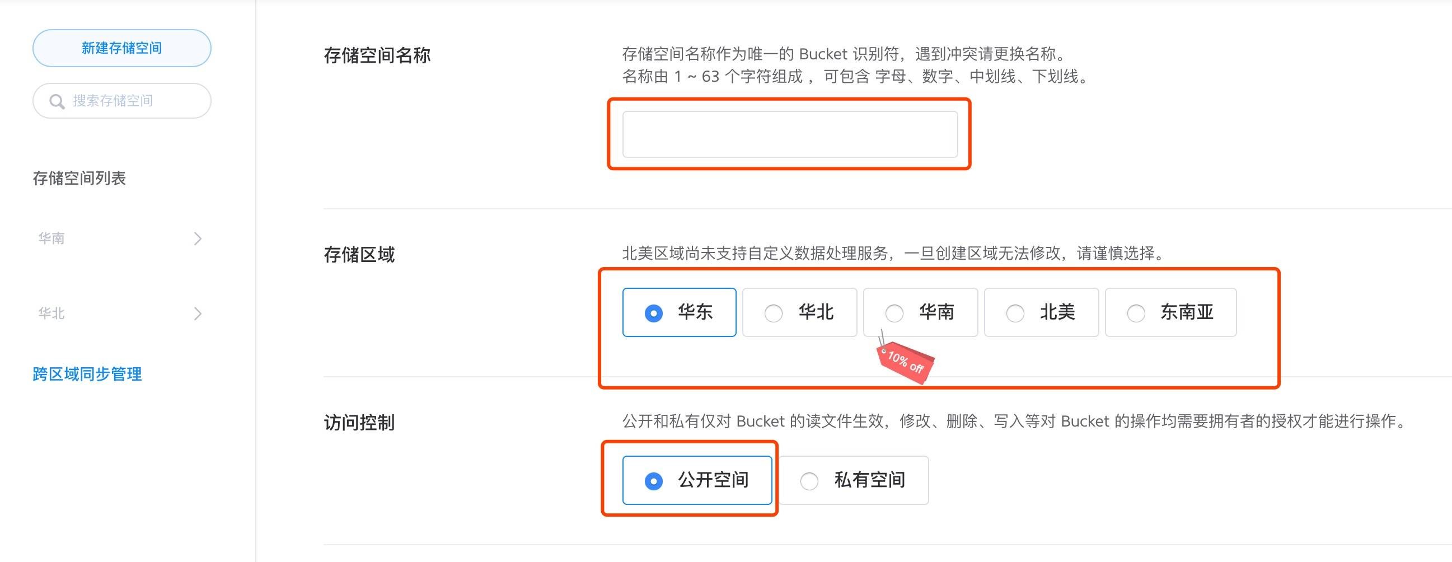This screenshot has width=1452, height=562.
Task: Focus the 搜索存储空间 search field
Action: tap(122, 101)
